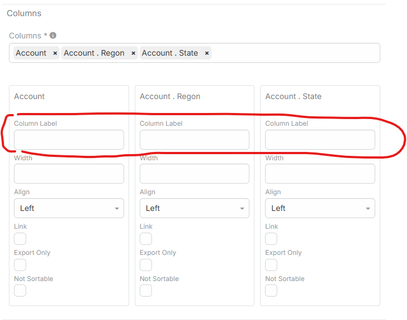Check Not Sortable for Account column

(x=20, y=291)
